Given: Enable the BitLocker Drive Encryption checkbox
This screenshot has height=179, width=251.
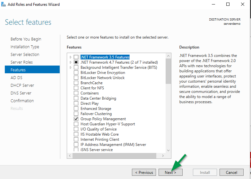Looking at the screenshot, I should pyautogui.click(x=76, y=73).
